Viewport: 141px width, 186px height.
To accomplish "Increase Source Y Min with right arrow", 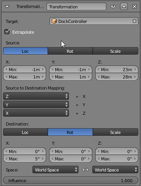I will tap(89, 70).
